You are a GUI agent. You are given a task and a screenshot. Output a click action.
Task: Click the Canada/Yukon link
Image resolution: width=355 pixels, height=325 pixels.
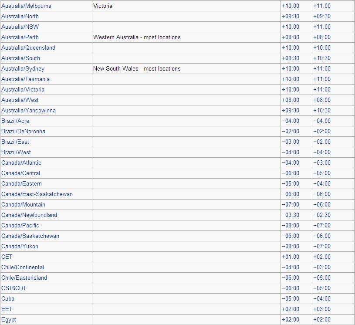pos(20,247)
